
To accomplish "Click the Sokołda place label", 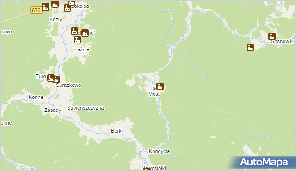I will tap(80, 6).
